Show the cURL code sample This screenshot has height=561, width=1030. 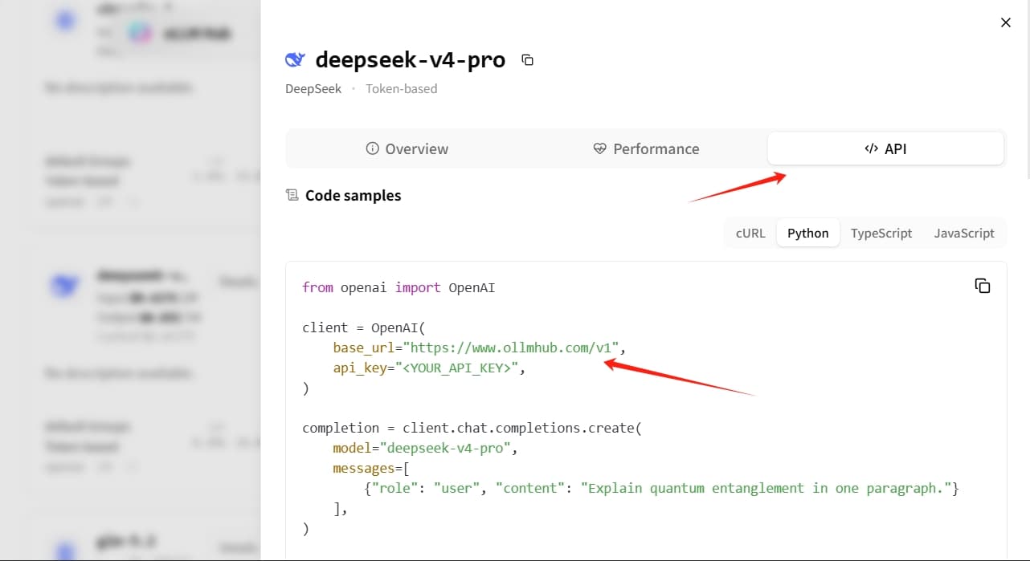[x=750, y=233]
